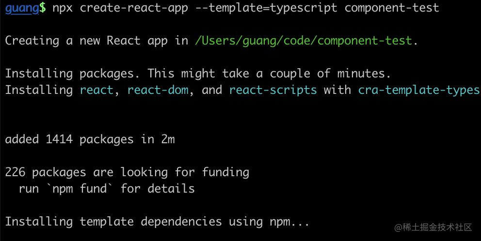481x241 pixels.
Task: Click the 'run `npm fund` for details' line
Action: (107, 189)
